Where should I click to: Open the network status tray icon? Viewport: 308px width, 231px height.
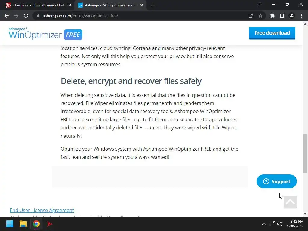272,224
